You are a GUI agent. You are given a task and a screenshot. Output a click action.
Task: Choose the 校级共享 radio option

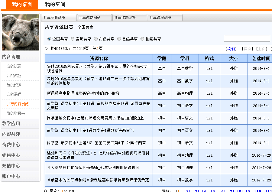143,39
